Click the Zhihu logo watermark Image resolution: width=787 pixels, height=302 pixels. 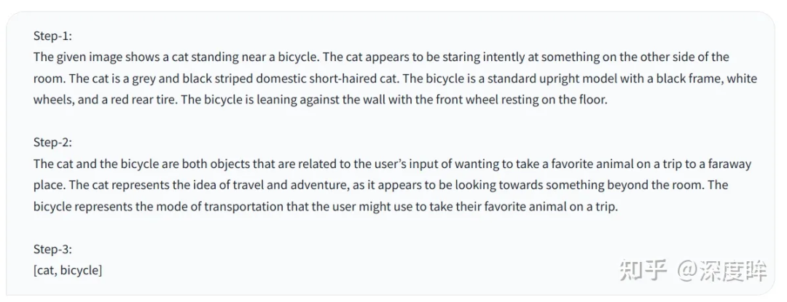[643, 271]
